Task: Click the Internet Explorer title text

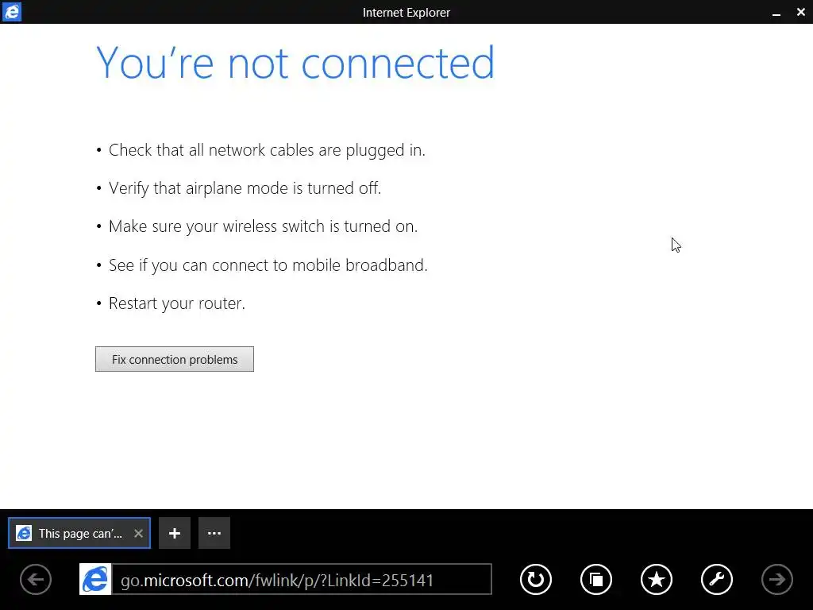Action: (x=406, y=13)
